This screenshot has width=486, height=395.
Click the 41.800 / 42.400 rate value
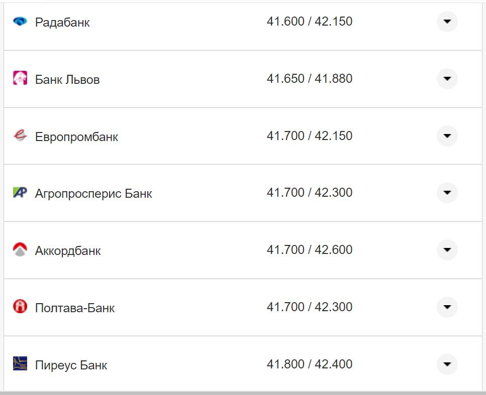point(310,364)
